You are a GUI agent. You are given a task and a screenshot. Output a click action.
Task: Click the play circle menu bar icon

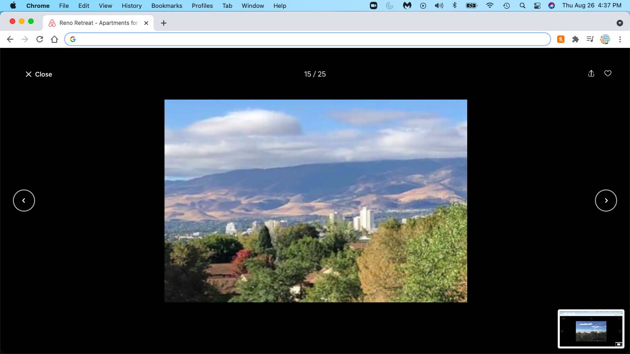tap(423, 6)
